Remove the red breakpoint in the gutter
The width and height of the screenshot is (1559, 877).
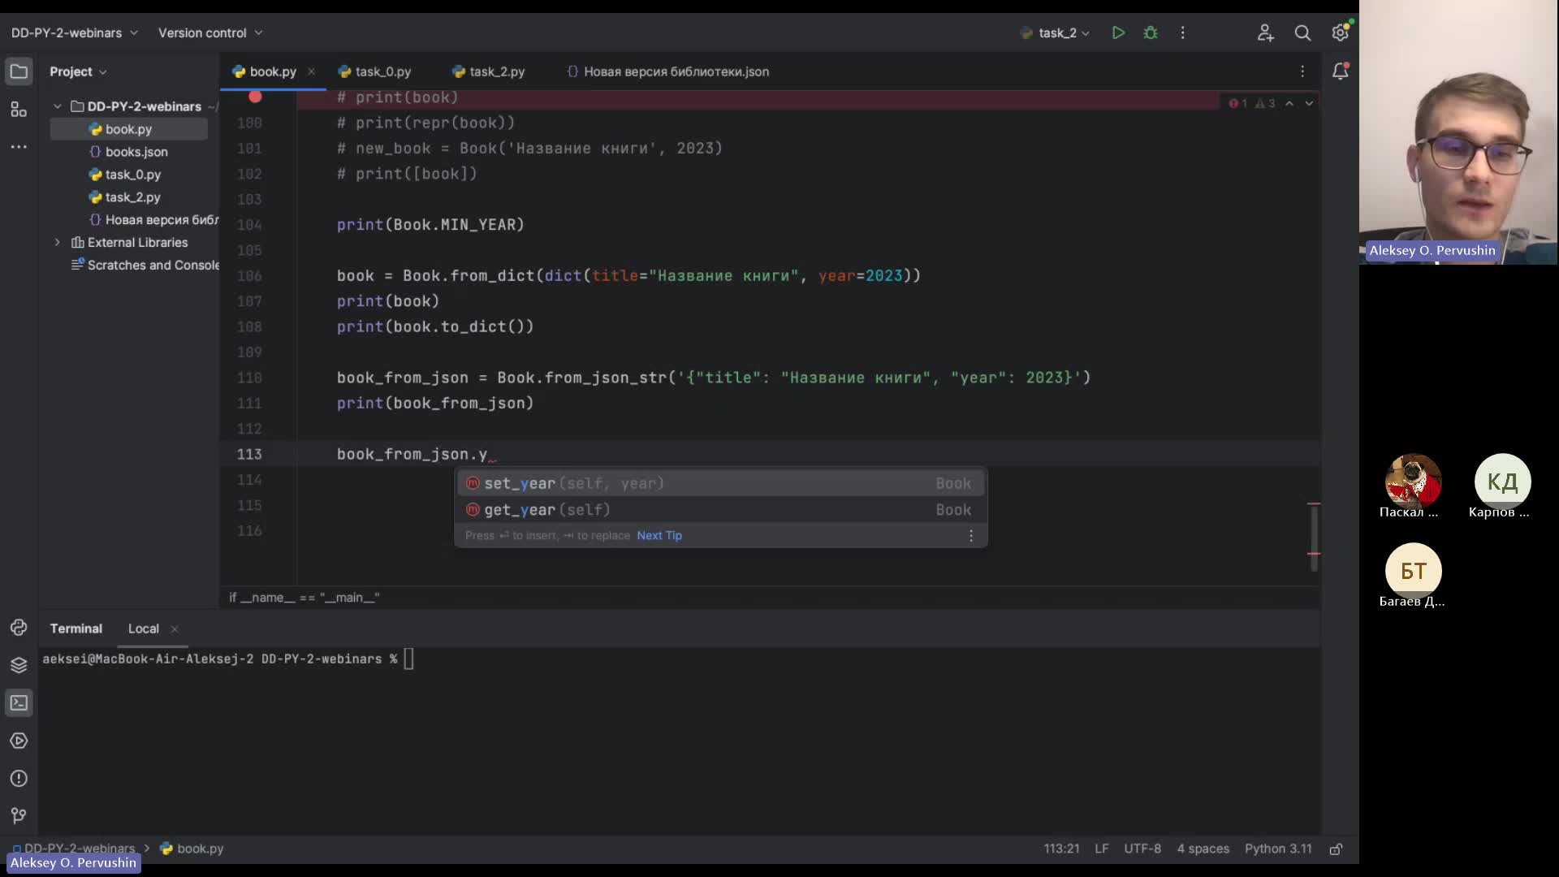point(255,97)
